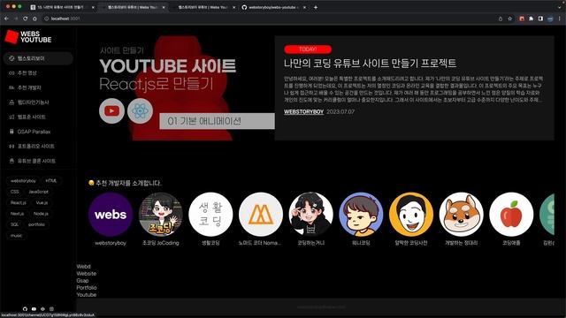Open the 노마드 코더 developer avatar
This screenshot has width=566, height=318.
point(261,215)
